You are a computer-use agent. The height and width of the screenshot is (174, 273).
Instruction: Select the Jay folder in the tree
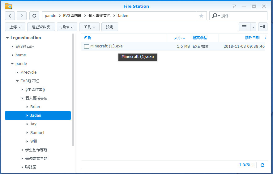click(x=33, y=124)
